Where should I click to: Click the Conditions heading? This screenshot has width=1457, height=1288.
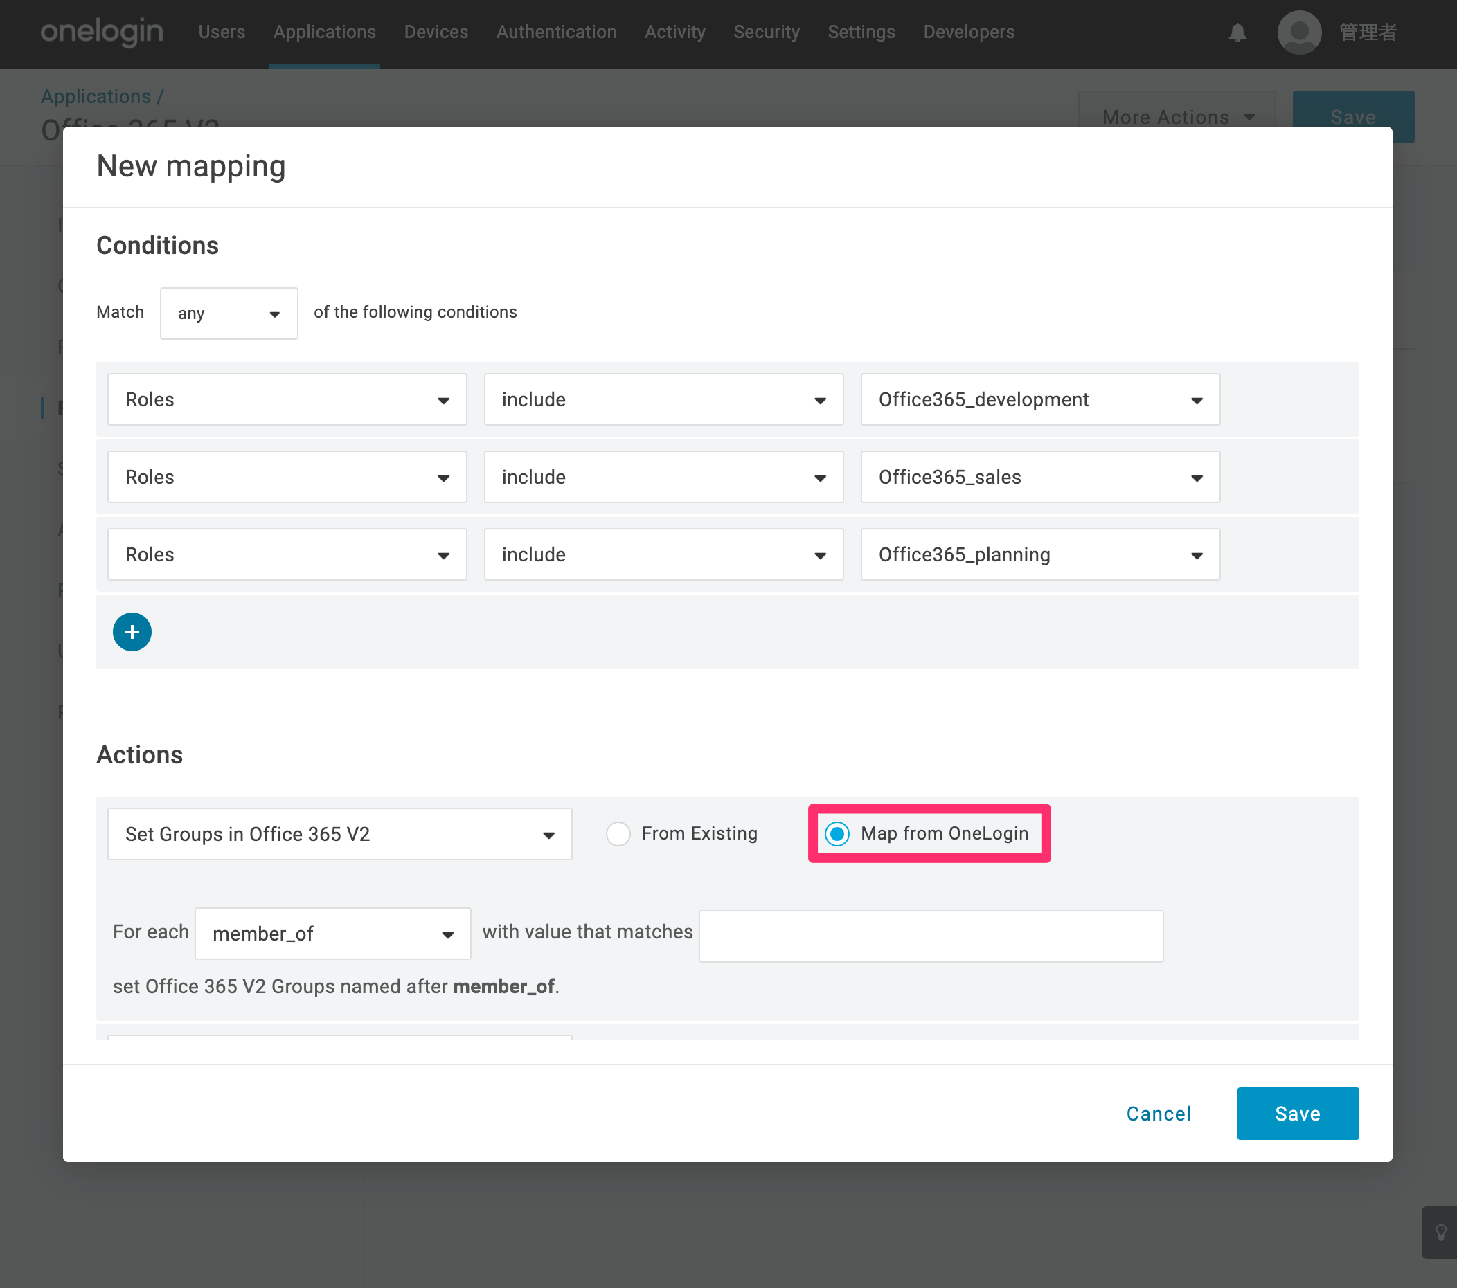157,245
